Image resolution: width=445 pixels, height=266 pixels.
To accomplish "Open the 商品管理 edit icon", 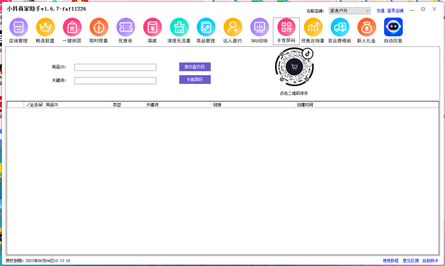I will pyautogui.click(x=206, y=27).
